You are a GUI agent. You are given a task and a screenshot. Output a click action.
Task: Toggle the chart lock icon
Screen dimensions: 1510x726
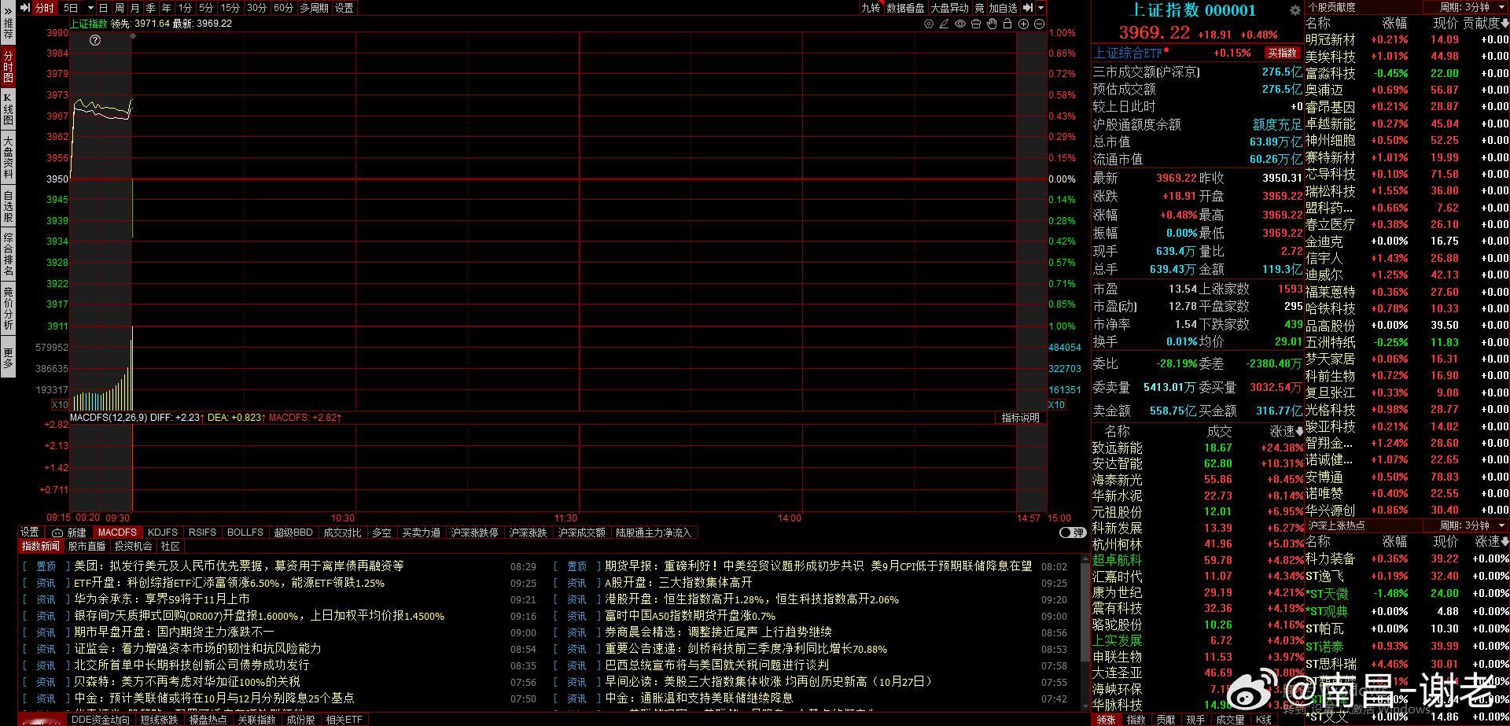(x=1007, y=24)
